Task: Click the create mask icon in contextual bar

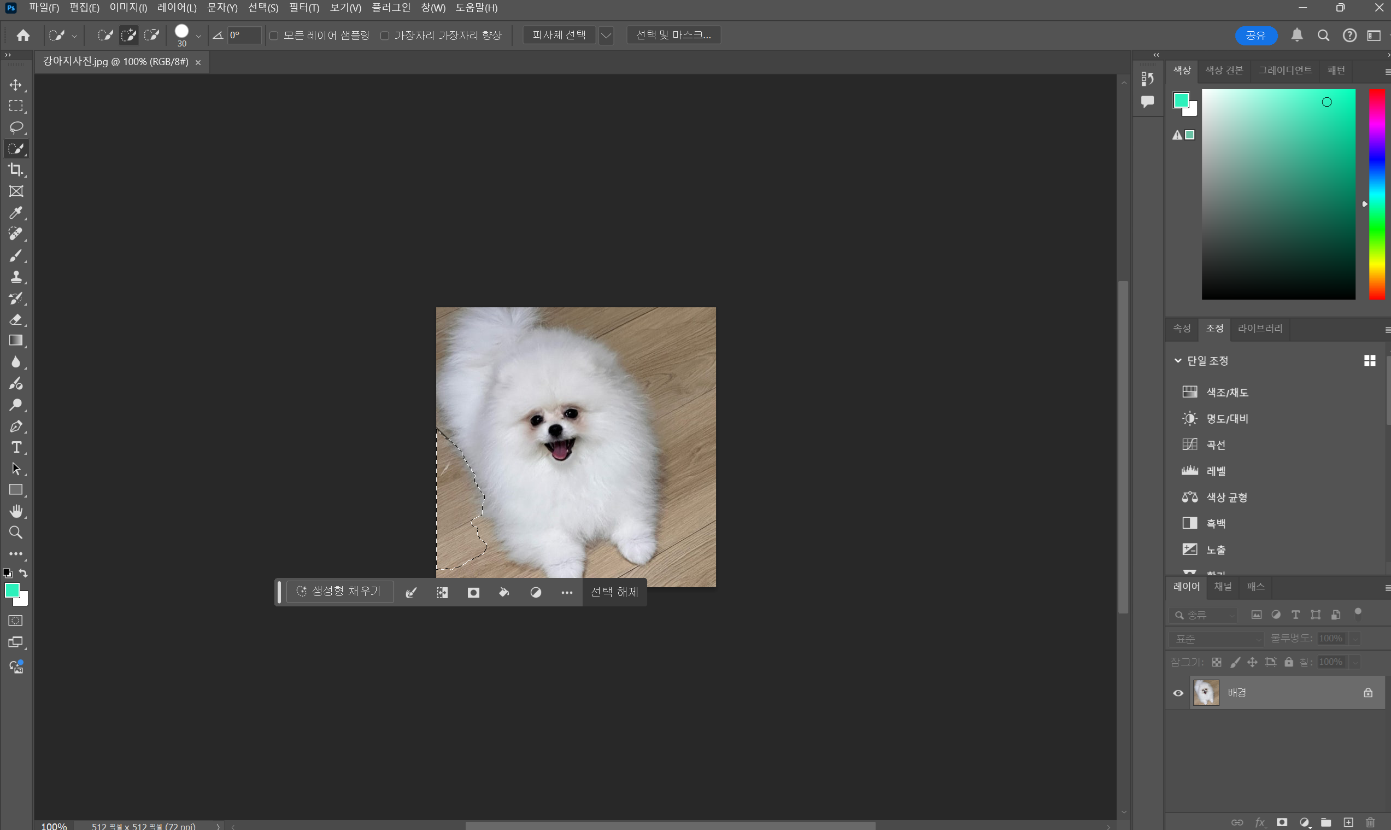Action: click(x=473, y=592)
